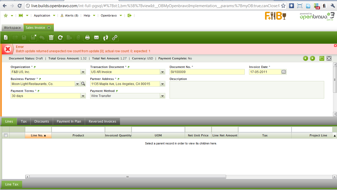
Task: Open Invoice Date calendar picker
Action: tap(284, 72)
